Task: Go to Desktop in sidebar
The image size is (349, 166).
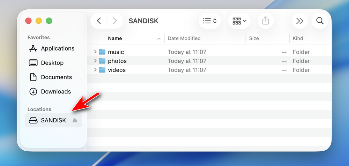Action: coord(52,63)
